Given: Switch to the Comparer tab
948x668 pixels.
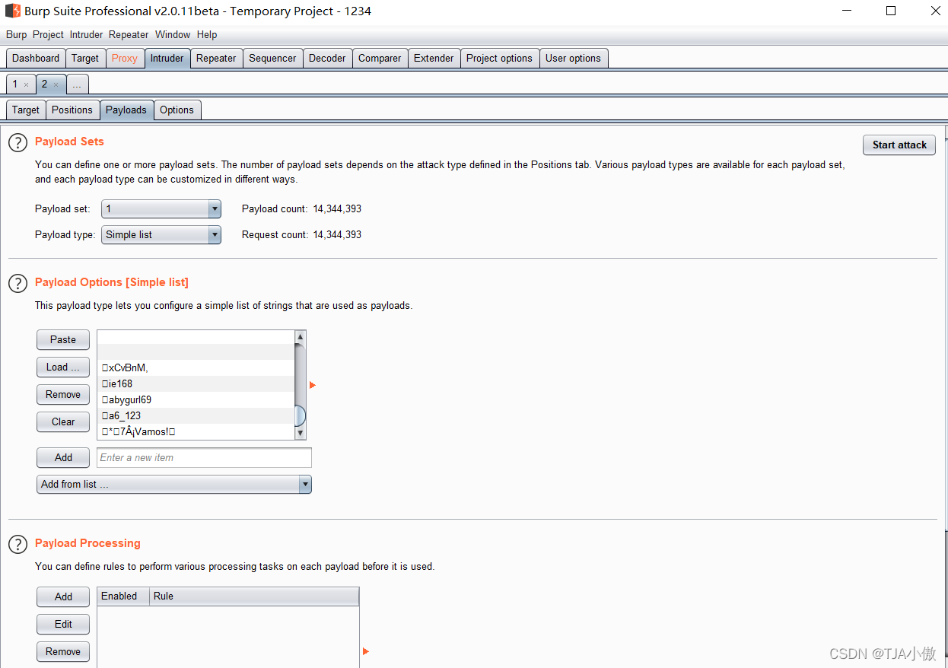Looking at the screenshot, I should pyautogui.click(x=380, y=58).
